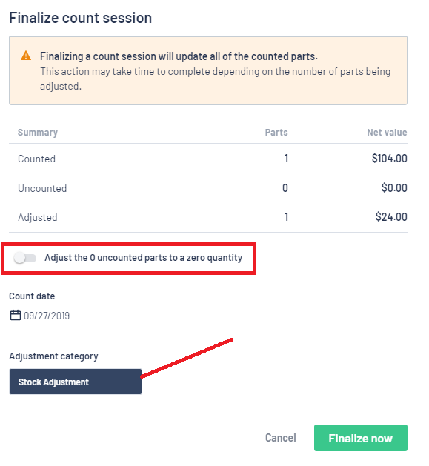Click the orange warning triangle icon

[x=26, y=56]
